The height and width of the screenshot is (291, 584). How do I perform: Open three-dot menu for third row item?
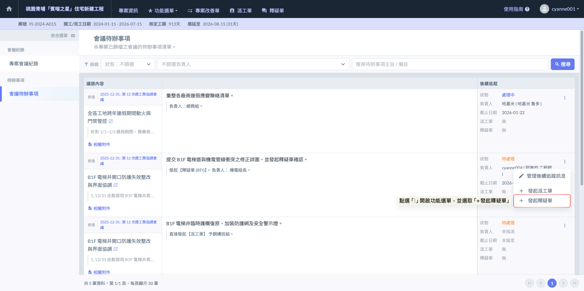pyautogui.click(x=565, y=226)
